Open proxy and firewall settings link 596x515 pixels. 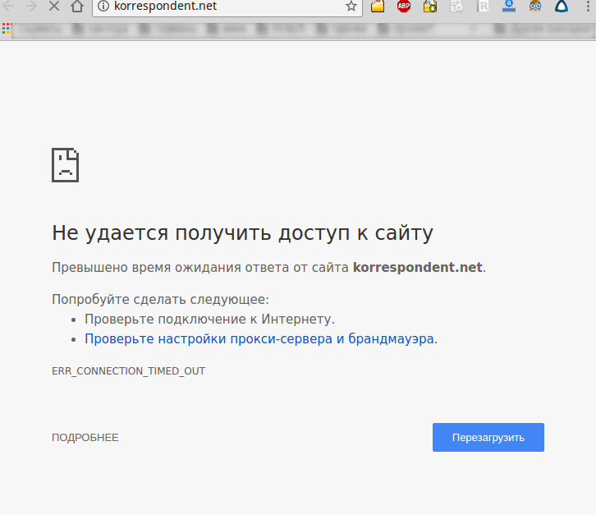(x=261, y=338)
